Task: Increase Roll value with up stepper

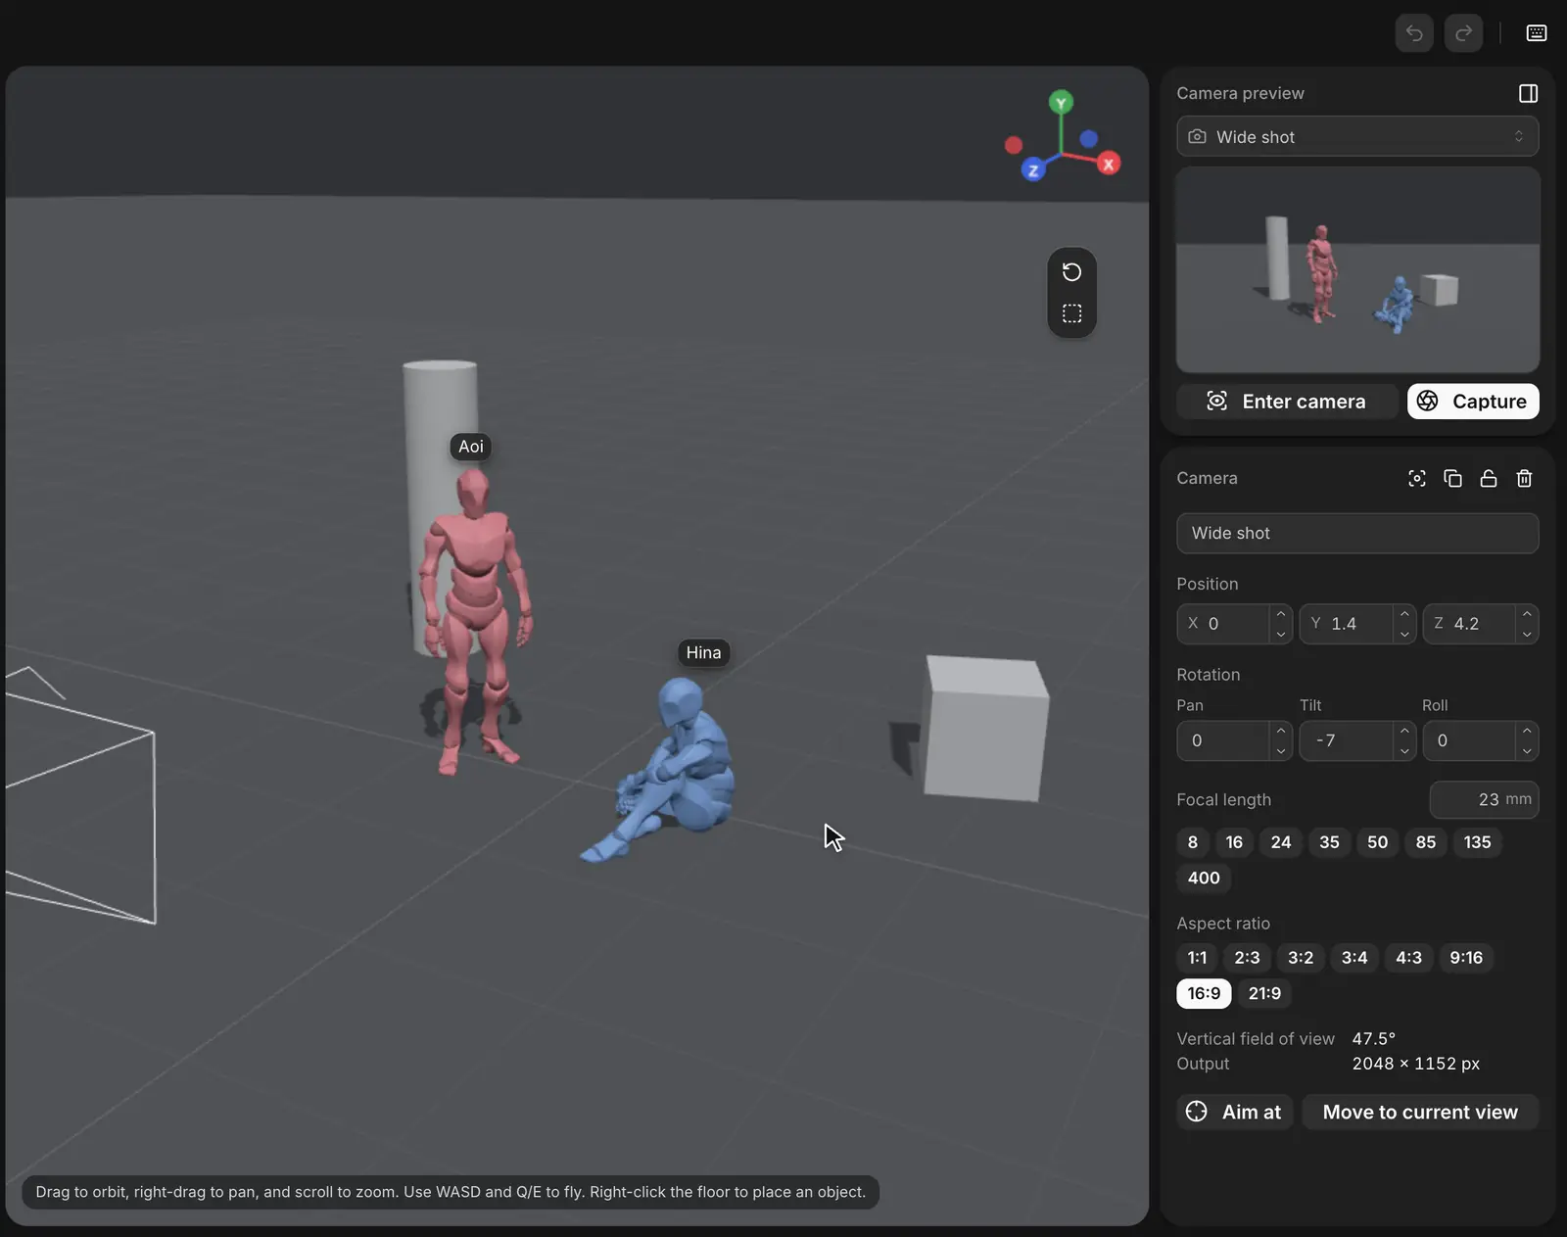Action: coord(1527,731)
